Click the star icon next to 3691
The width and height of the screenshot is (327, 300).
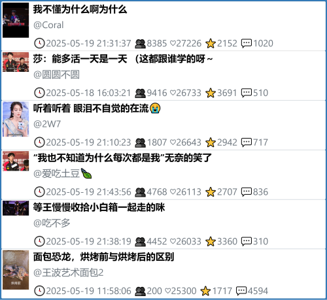pyautogui.click(x=211, y=93)
